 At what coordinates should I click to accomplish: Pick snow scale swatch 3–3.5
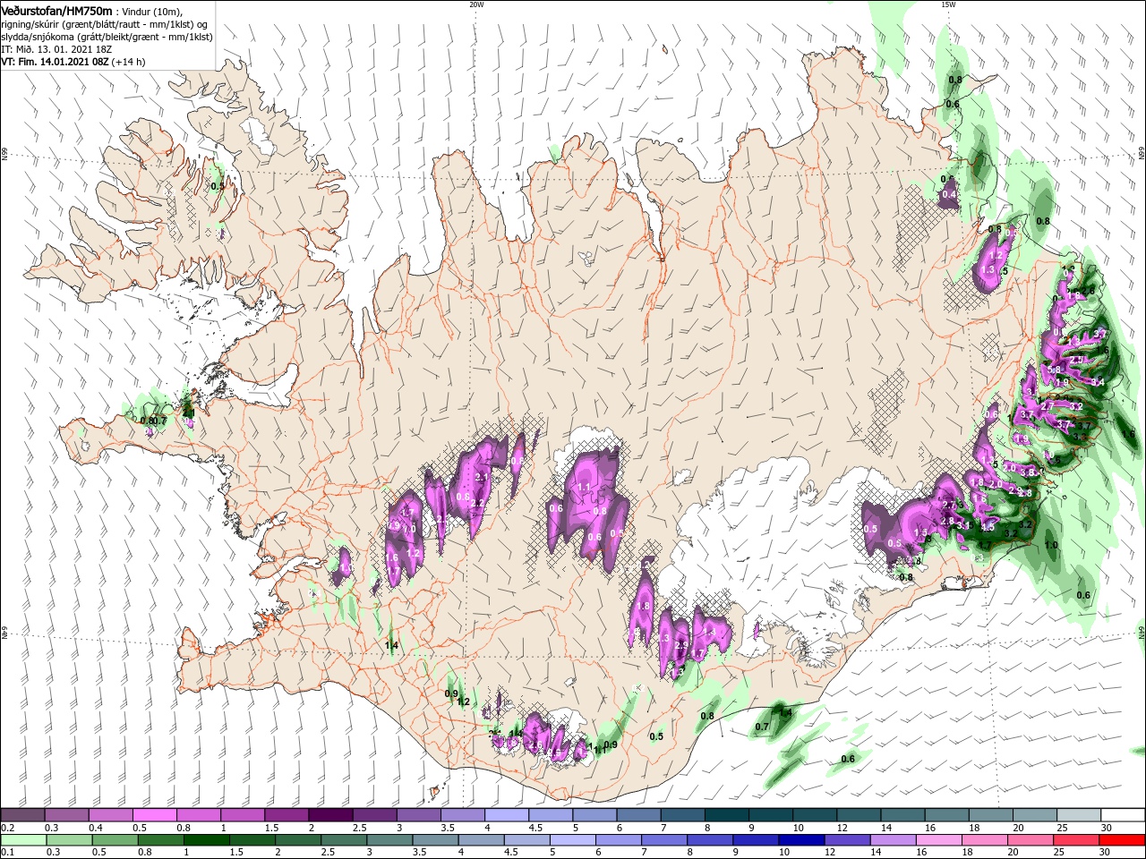click(x=418, y=815)
